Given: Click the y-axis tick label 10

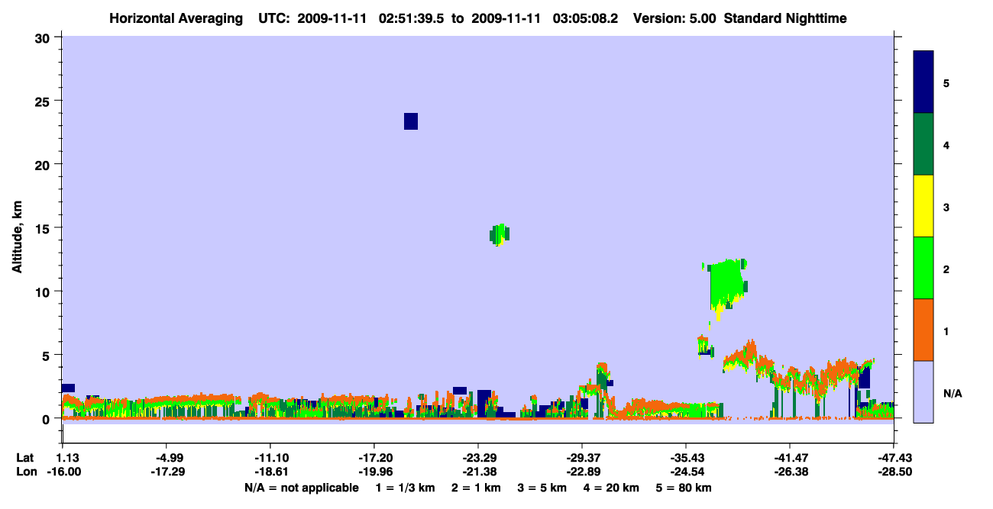Looking at the screenshot, I should [44, 292].
